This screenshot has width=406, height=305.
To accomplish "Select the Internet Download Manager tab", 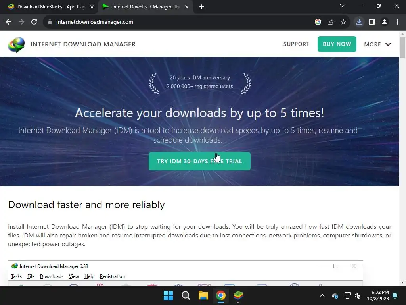I will coord(146,7).
